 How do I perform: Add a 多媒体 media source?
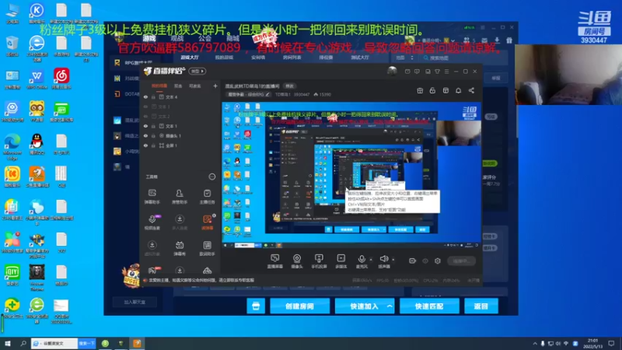341,261
